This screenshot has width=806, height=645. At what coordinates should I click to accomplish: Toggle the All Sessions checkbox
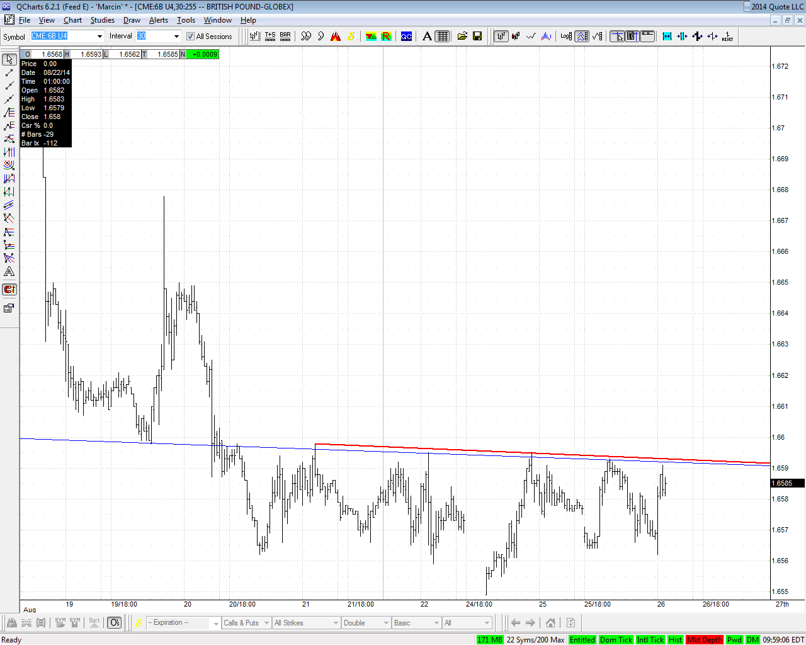[x=190, y=37]
